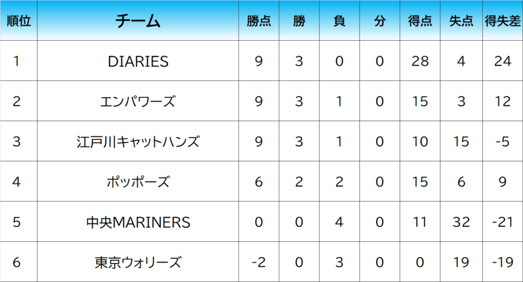Click the チーム column header
This screenshot has width=523, height=282.
point(138,20)
